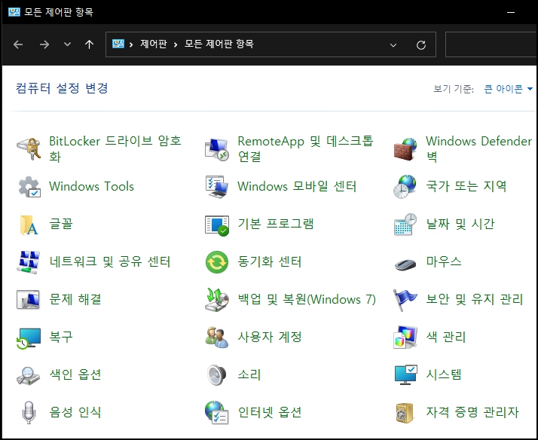Screen dimensions: 538x440
Task: Click the title bar control panel icon
Action: [14, 12]
